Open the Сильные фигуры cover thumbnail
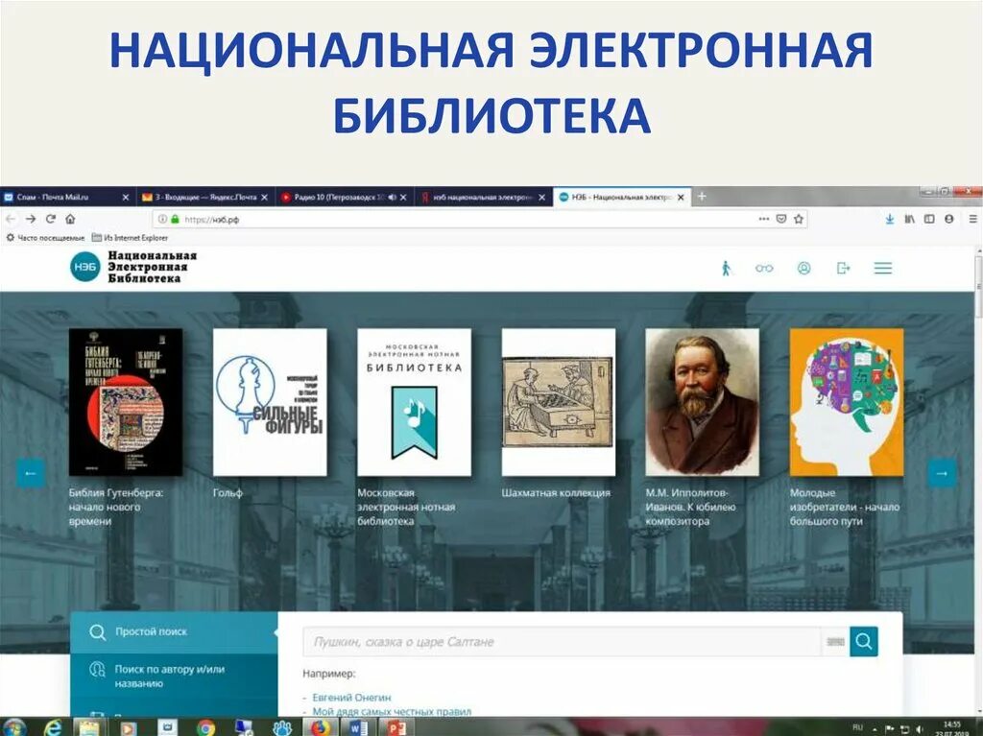 click(270, 402)
